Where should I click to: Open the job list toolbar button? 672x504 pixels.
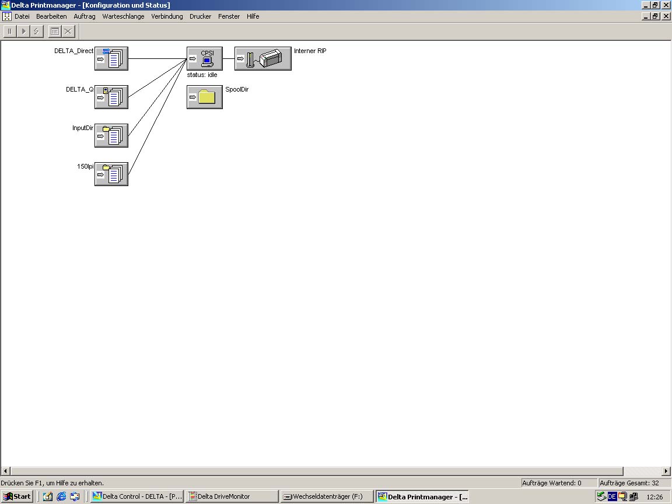54,32
